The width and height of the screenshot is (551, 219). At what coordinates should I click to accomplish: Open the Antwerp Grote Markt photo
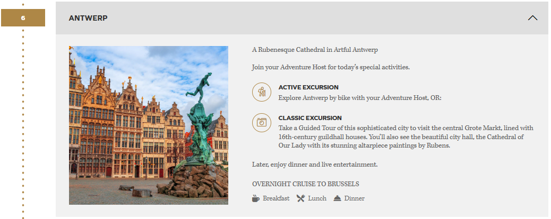coord(149,125)
